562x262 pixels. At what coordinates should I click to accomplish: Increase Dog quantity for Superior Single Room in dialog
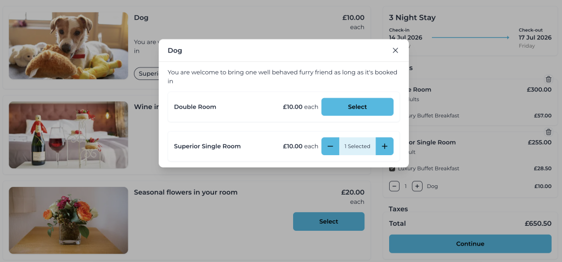384,146
